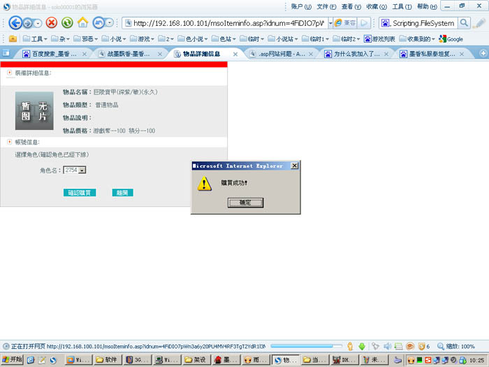Open the 工具(T) menu
The image size is (489, 367).
coord(401,6)
